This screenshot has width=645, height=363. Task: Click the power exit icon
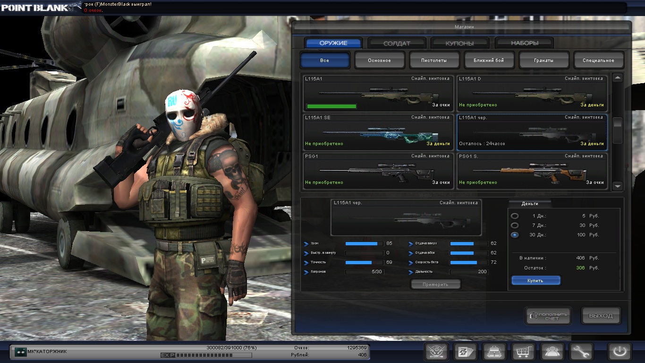tap(620, 352)
